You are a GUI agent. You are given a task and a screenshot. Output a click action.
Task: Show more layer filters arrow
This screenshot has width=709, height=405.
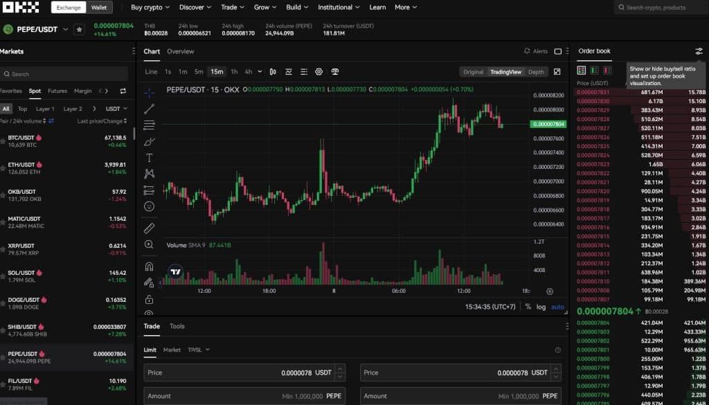(94, 109)
